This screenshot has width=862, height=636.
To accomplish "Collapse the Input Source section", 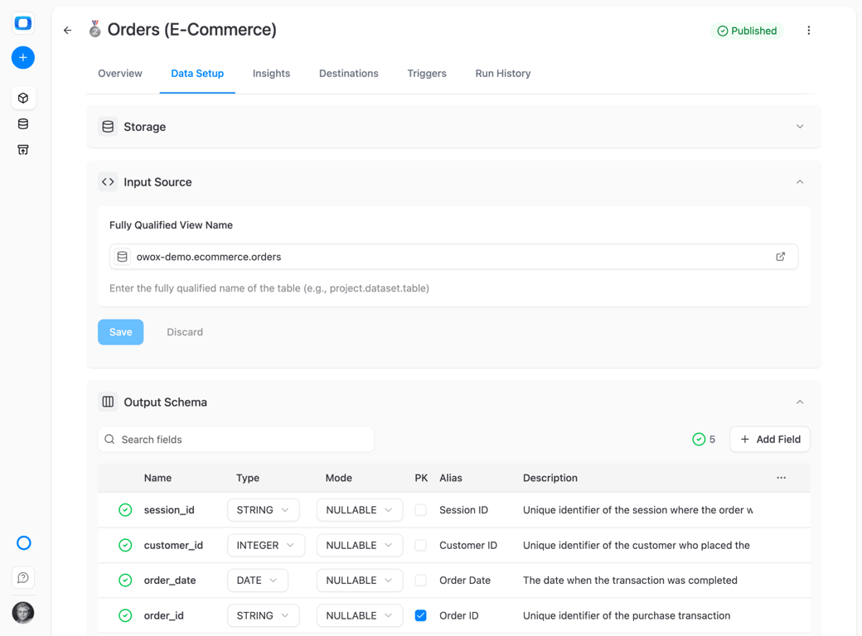I will click(x=800, y=182).
